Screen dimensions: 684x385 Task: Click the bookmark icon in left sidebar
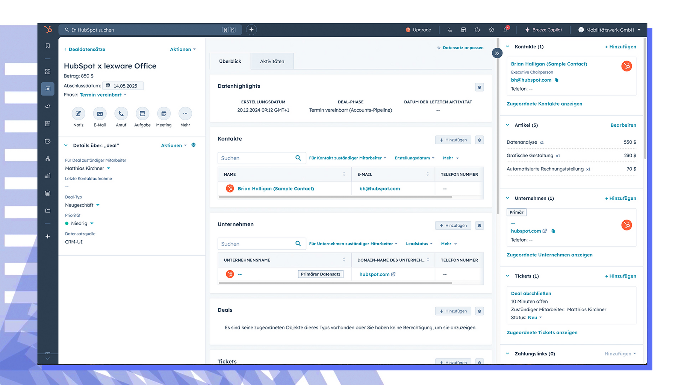pyautogui.click(x=48, y=46)
